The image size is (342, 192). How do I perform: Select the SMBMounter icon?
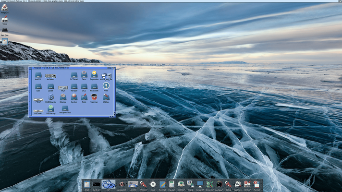(50, 97)
